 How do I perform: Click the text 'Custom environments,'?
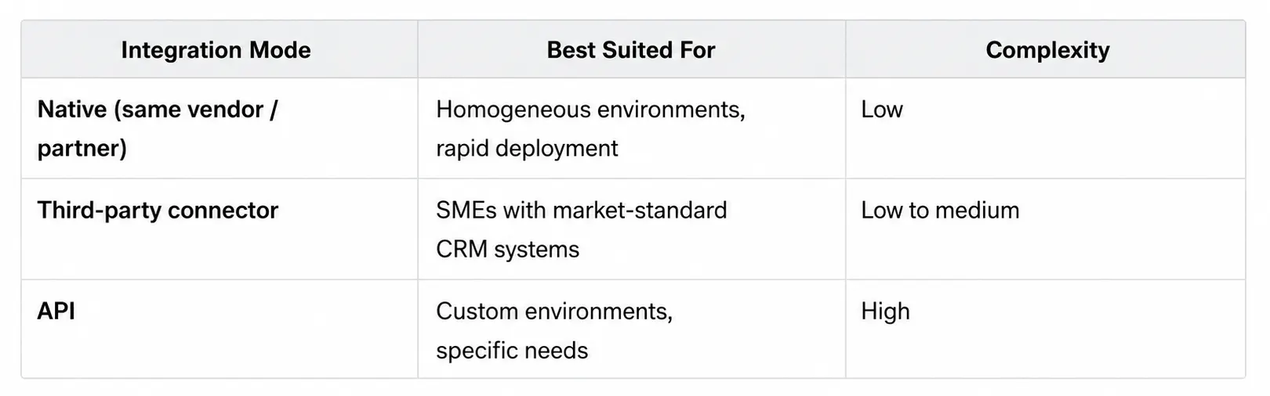pyautogui.click(x=554, y=311)
